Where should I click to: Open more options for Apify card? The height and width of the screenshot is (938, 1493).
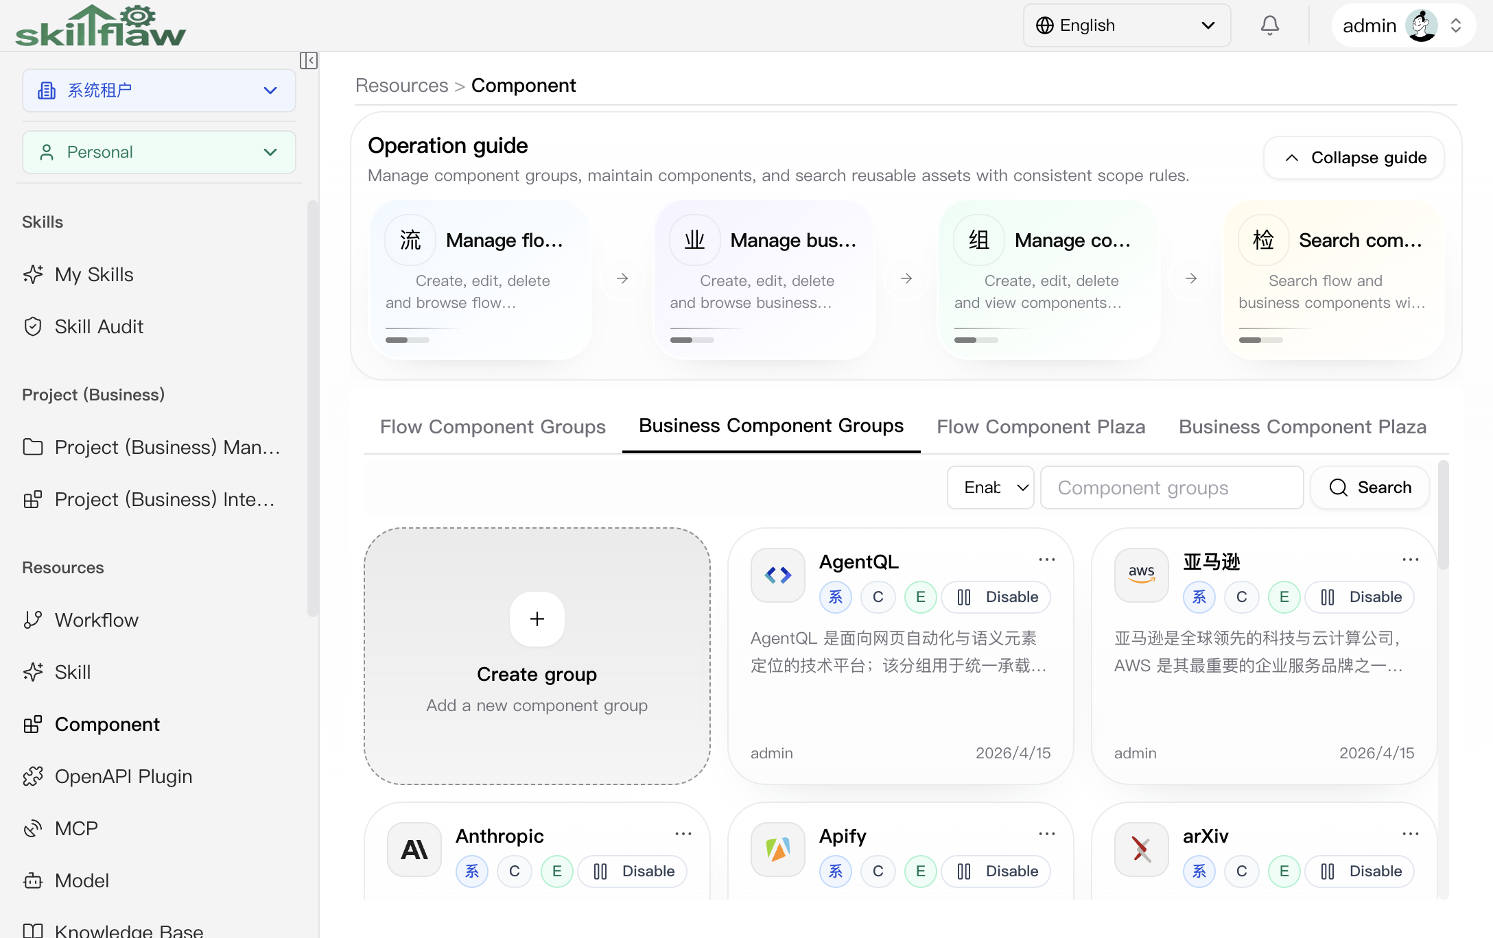tap(1047, 834)
